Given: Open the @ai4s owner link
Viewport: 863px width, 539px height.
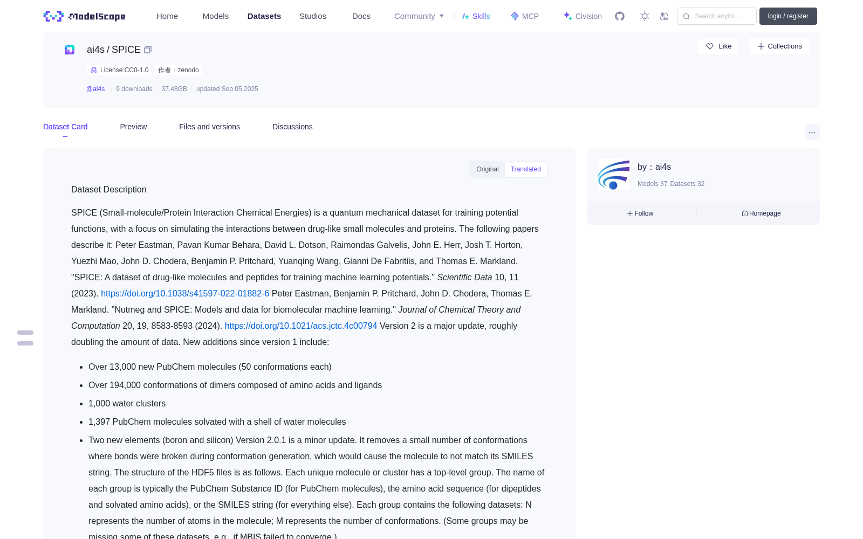Looking at the screenshot, I should 95,89.
